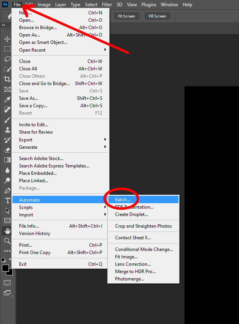Select the Move tool
This screenshot has width=239, height=324.
tap(7, 39)
